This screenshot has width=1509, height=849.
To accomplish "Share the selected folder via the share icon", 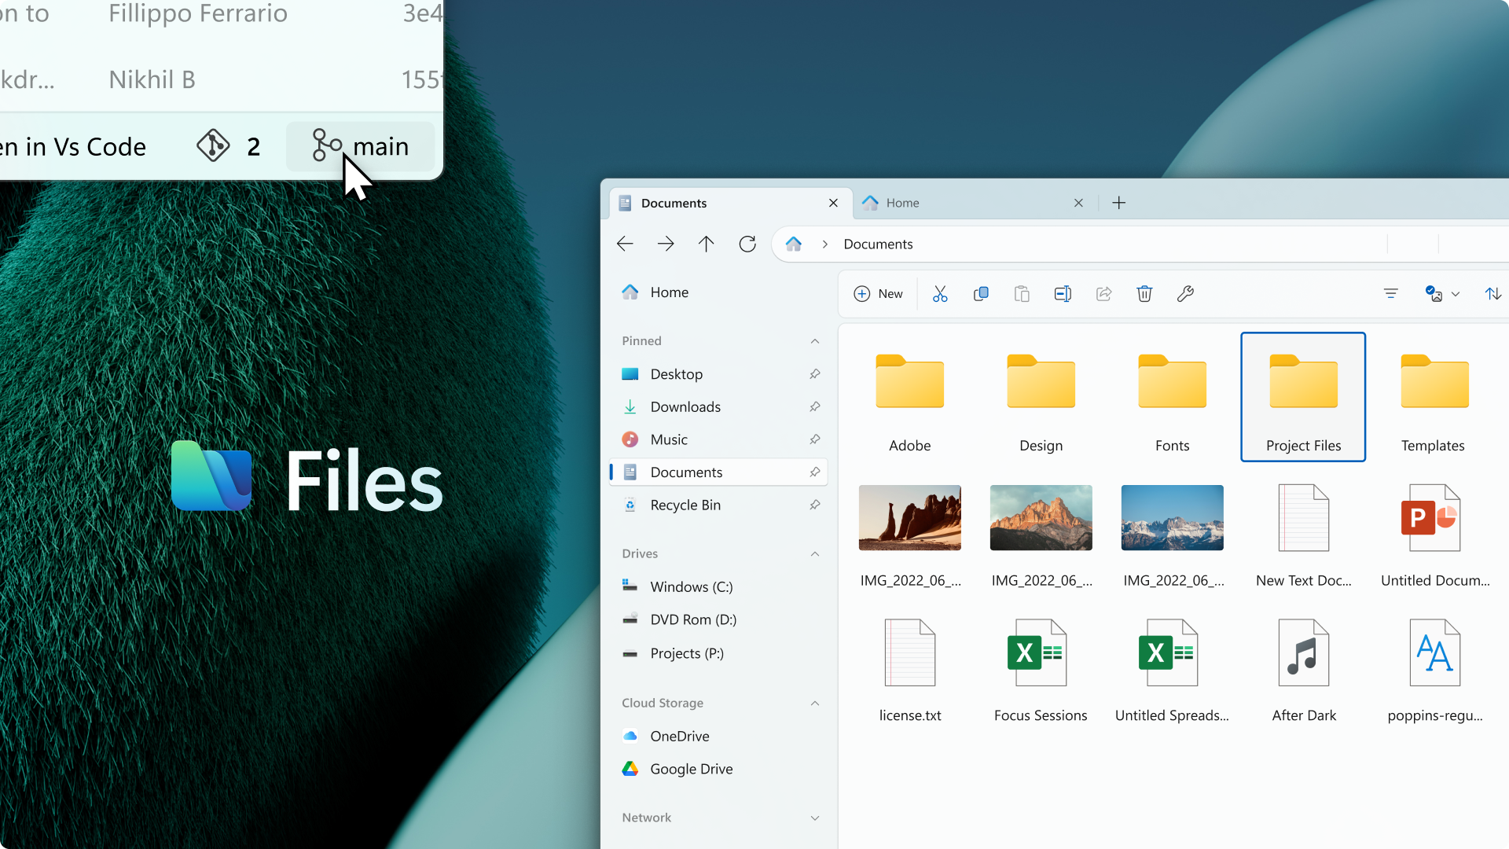I will [x=1103, y=293].
